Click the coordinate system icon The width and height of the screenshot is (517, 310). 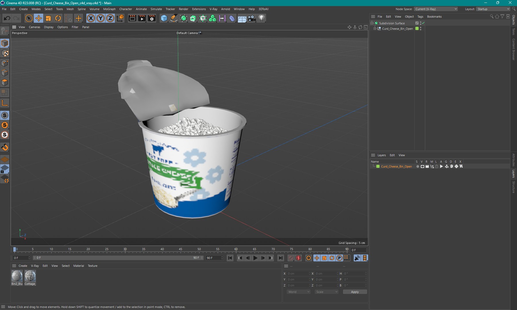tap(121, 18)
